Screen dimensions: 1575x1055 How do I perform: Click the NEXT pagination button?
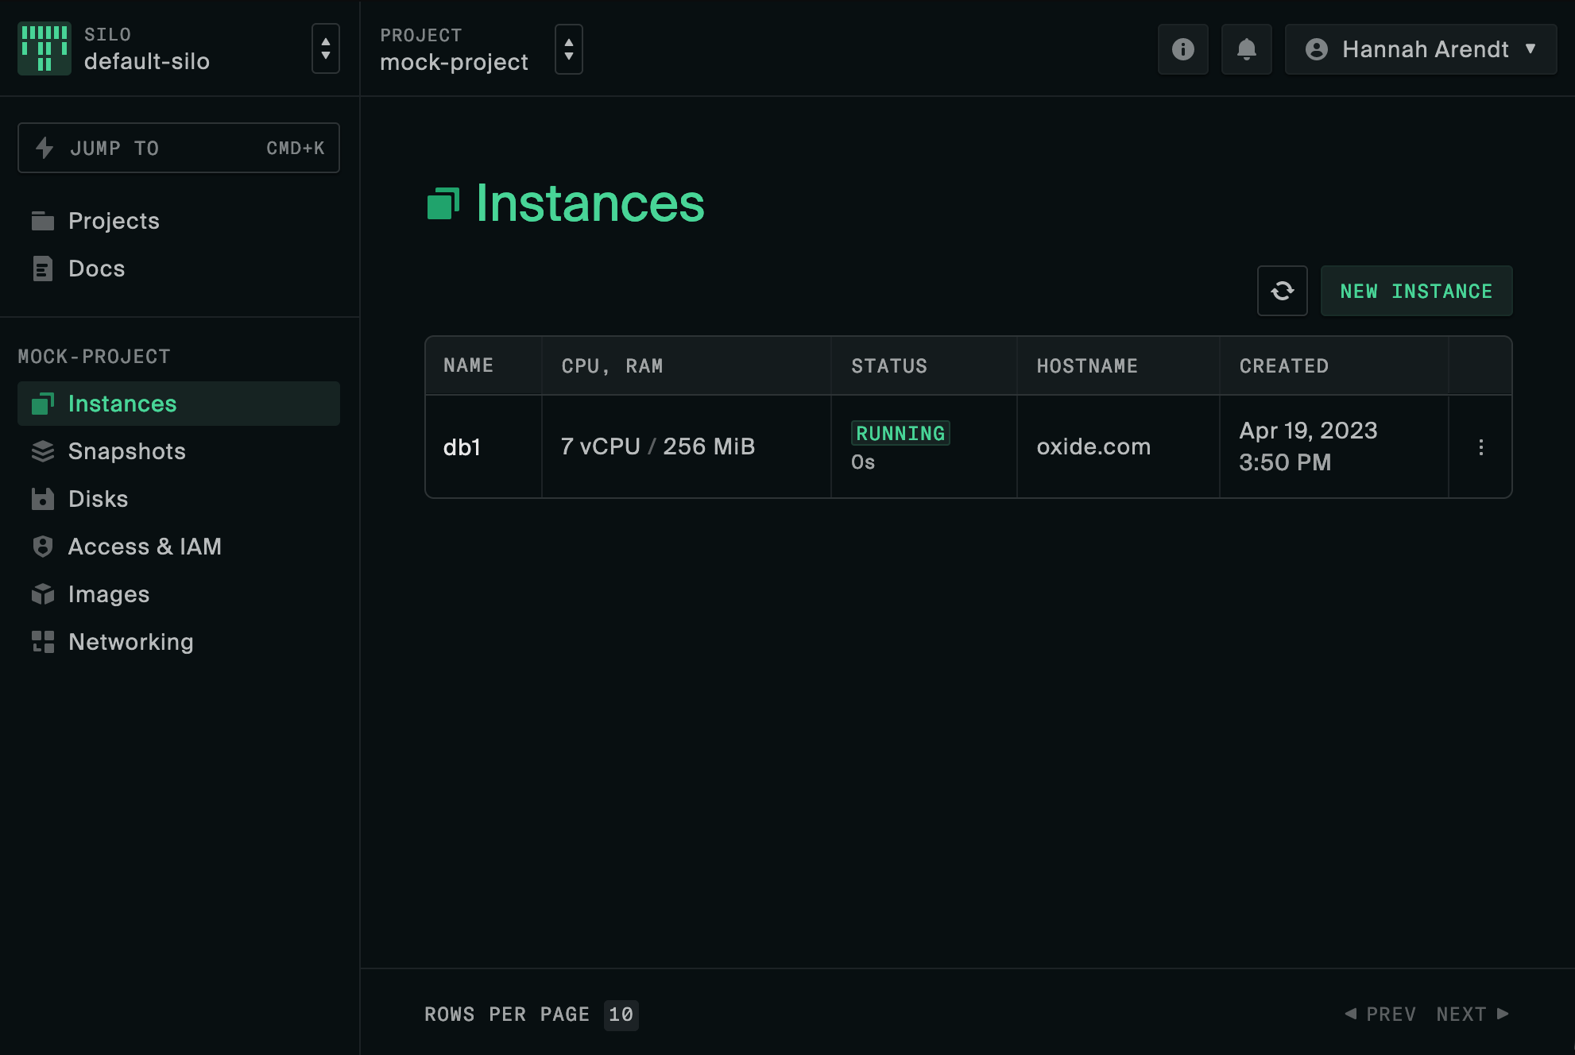click(1476, 1014)
